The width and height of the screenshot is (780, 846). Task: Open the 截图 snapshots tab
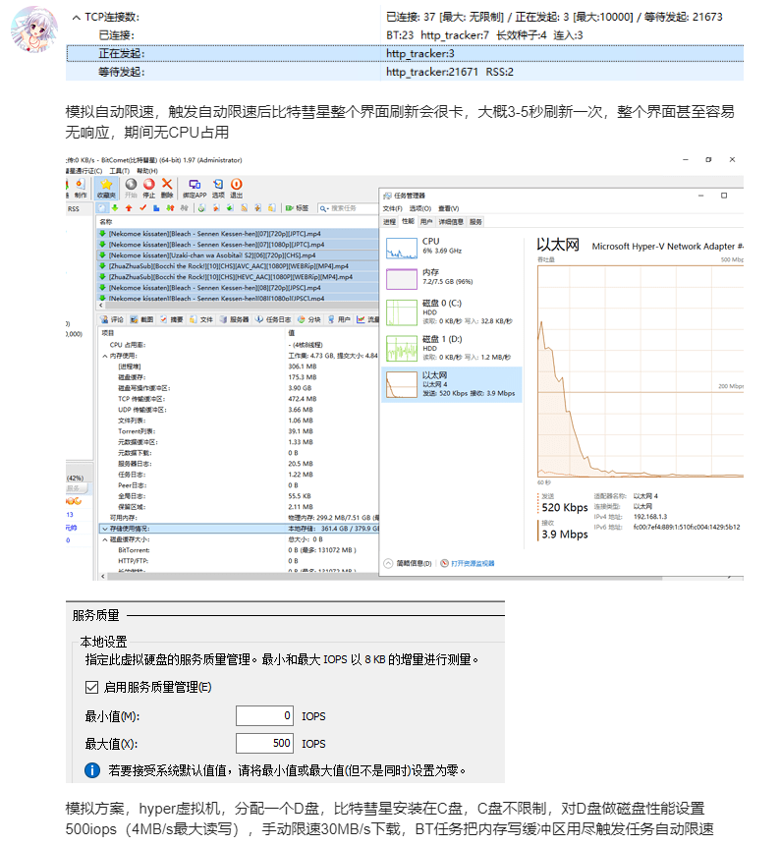(141, 319)
